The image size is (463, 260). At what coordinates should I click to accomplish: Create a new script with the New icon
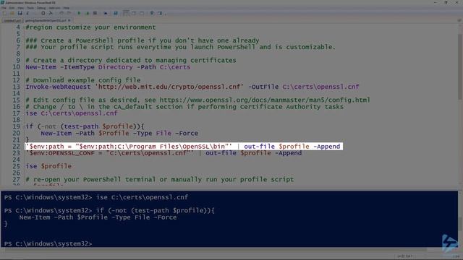pyautogui.click(x=4, y=13)
